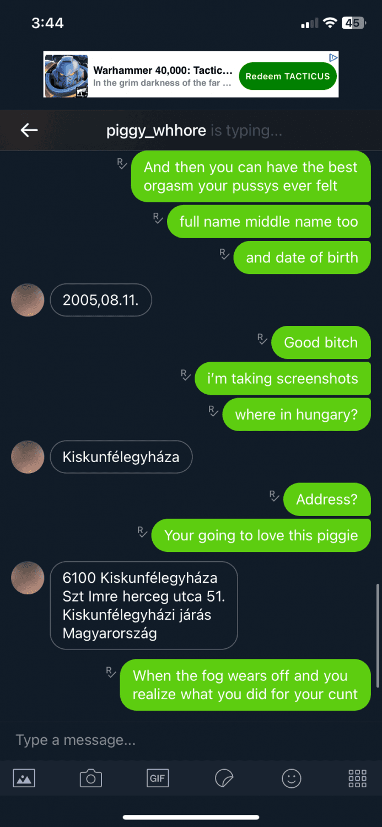
Task: Go back using the back arrow
Action: [x=29, y=130]
